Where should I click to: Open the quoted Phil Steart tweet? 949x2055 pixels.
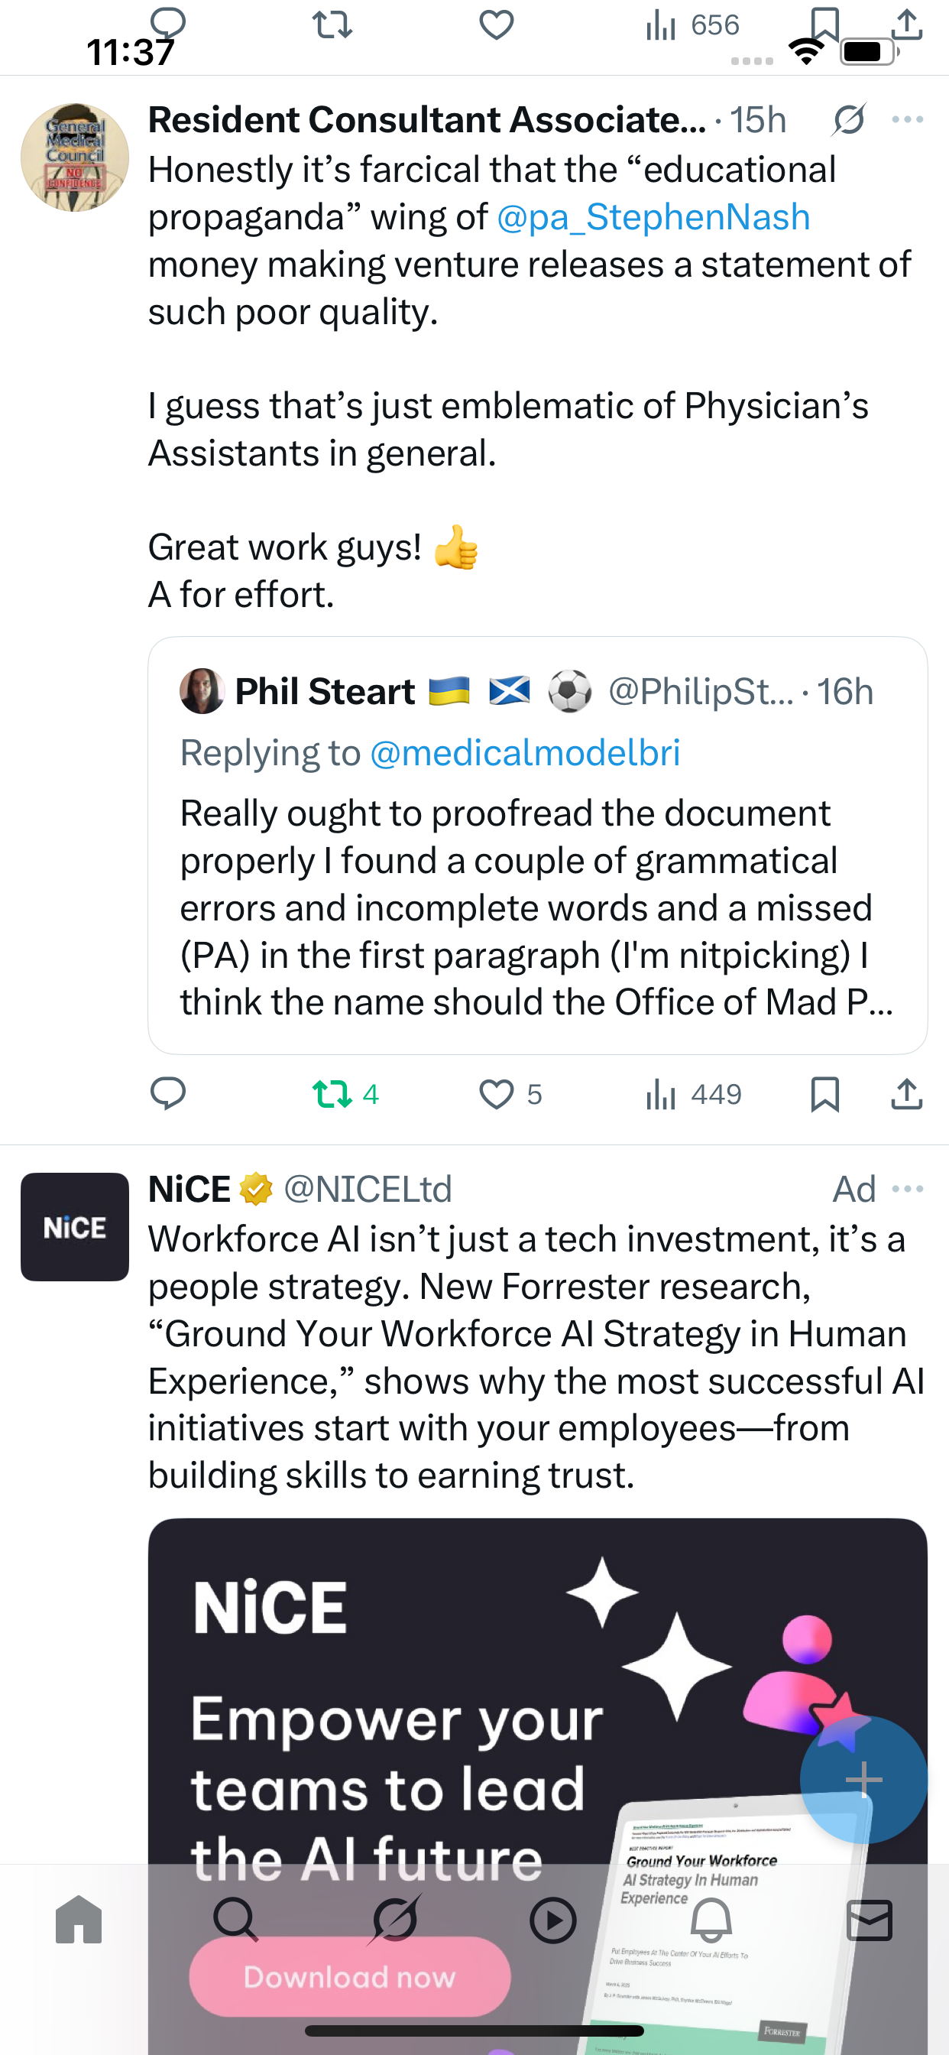536,894
